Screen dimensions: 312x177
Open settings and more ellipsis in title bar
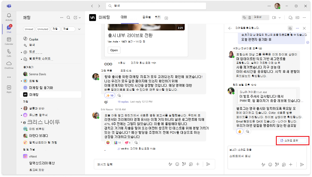click(269, 6)
